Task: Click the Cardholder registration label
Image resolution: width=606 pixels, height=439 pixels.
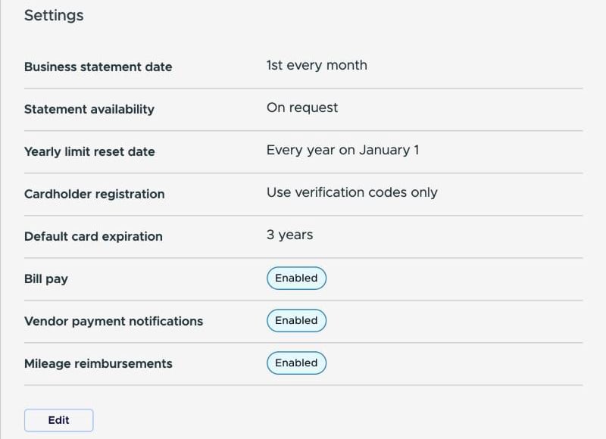Action: (x=94, y=194)
